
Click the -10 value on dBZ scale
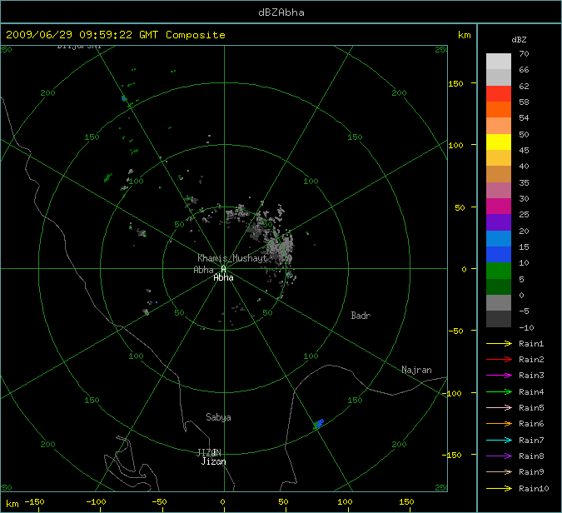[526, 327]
